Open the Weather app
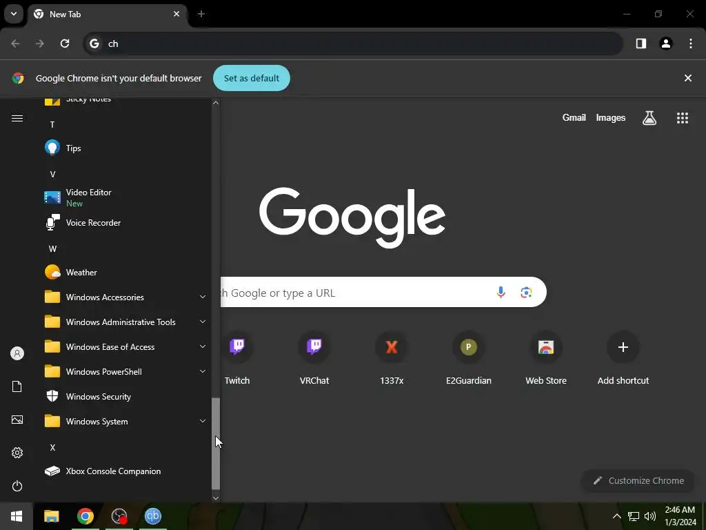Screen dimensions: 706x530 (125, 272)
